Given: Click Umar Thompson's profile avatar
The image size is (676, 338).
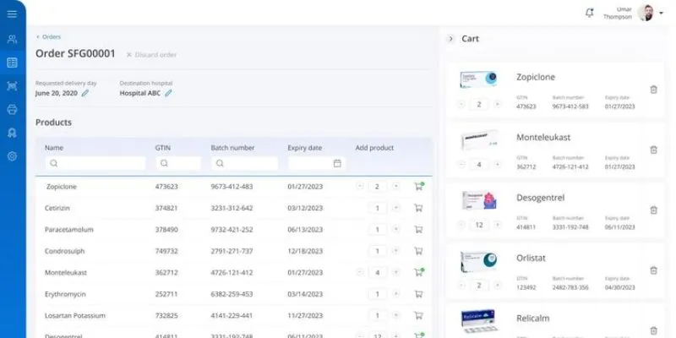Looking at the screenshot, I should pyautogui.click(x=646, y=13).
